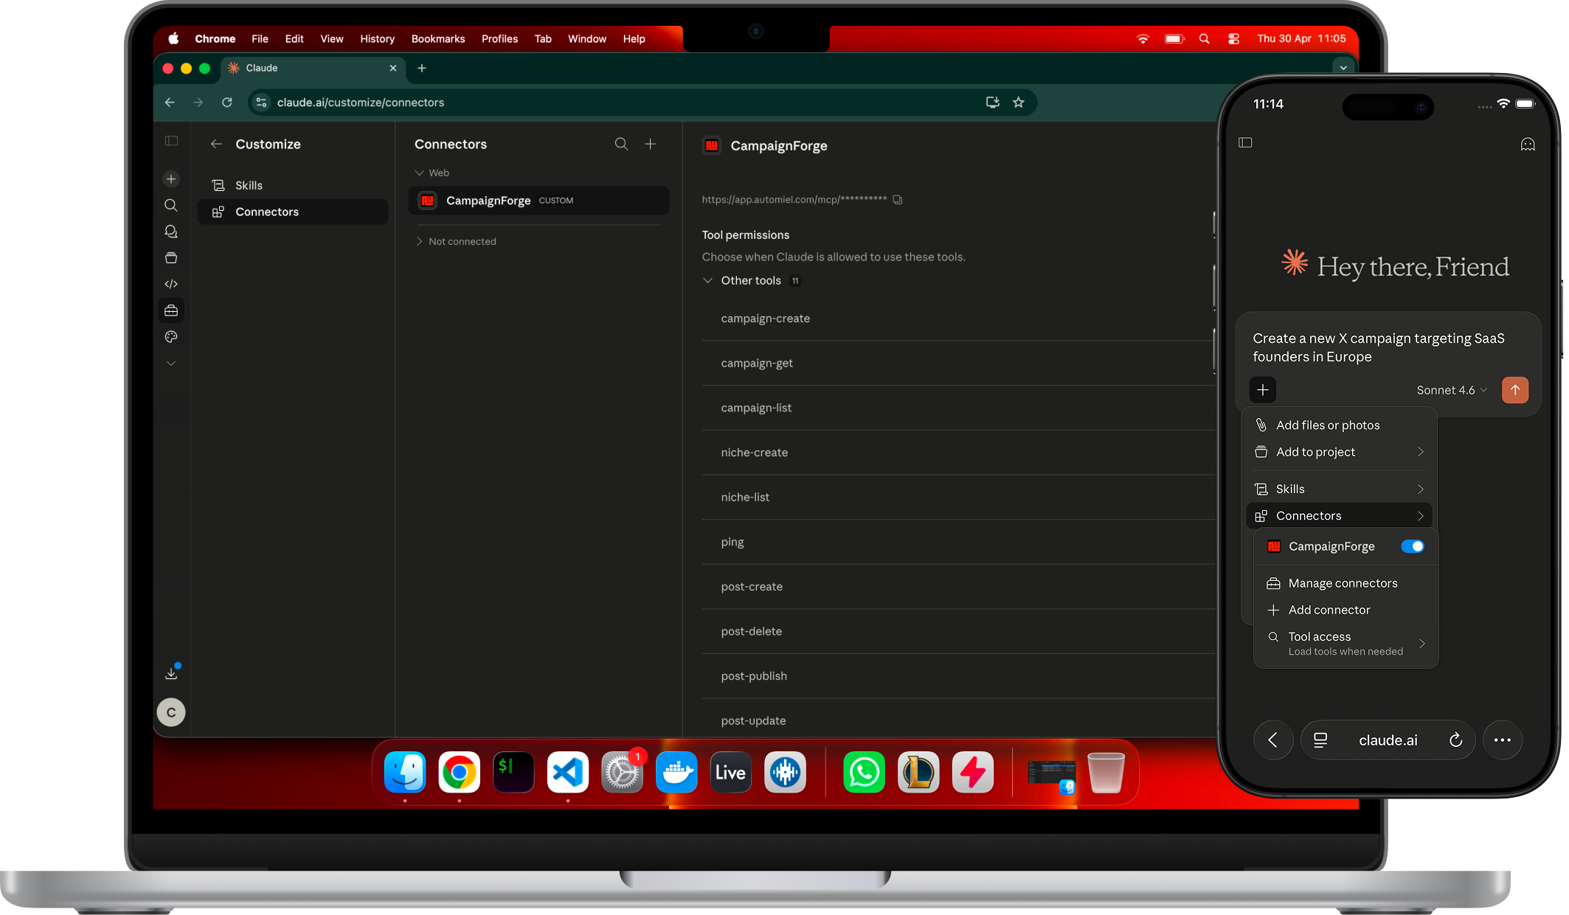
Task: Open Chats icon in the laptop sidebar
Action: [x=171, y=232]
